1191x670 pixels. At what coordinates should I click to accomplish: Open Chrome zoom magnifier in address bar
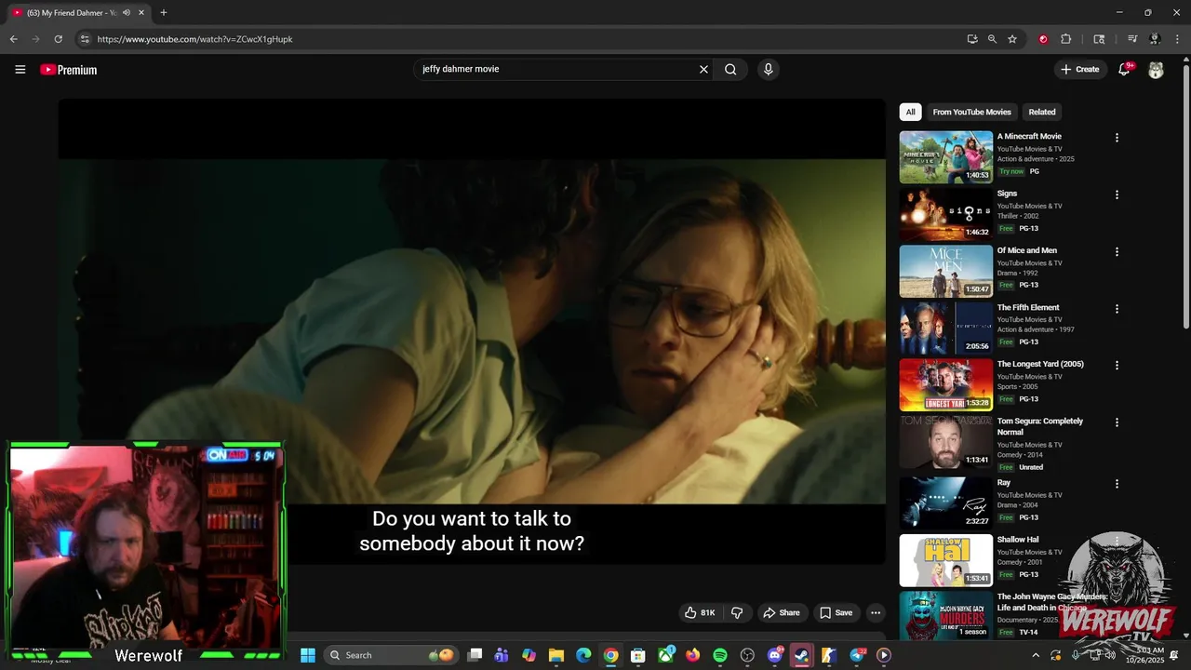point(992,39)
